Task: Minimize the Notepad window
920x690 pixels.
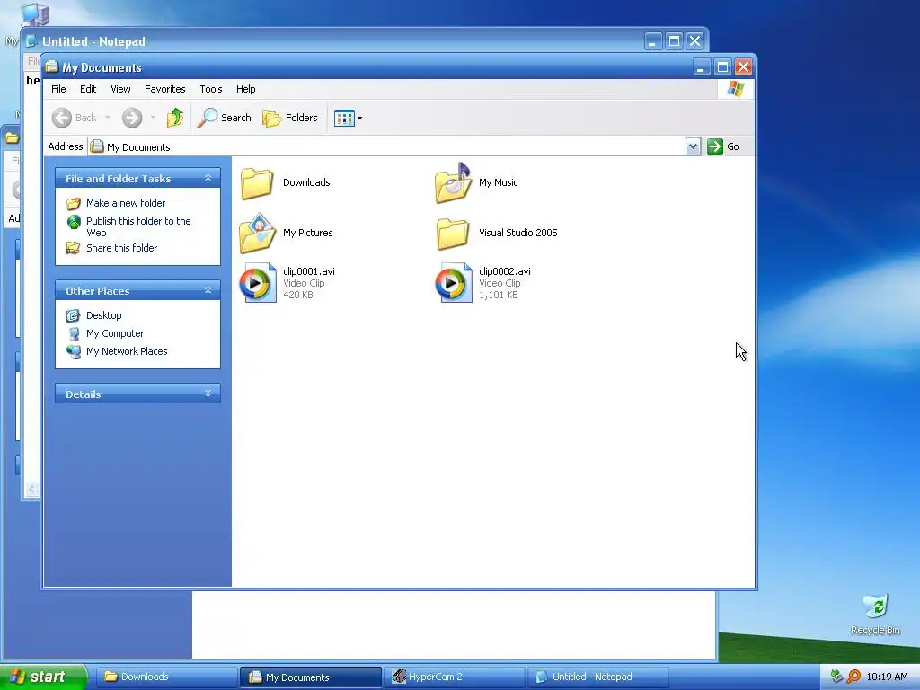Action: (x=653, y=41)
